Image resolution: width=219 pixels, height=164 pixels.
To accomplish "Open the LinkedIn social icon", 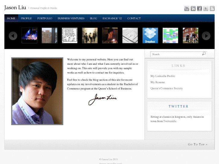I will pos(193,8).
